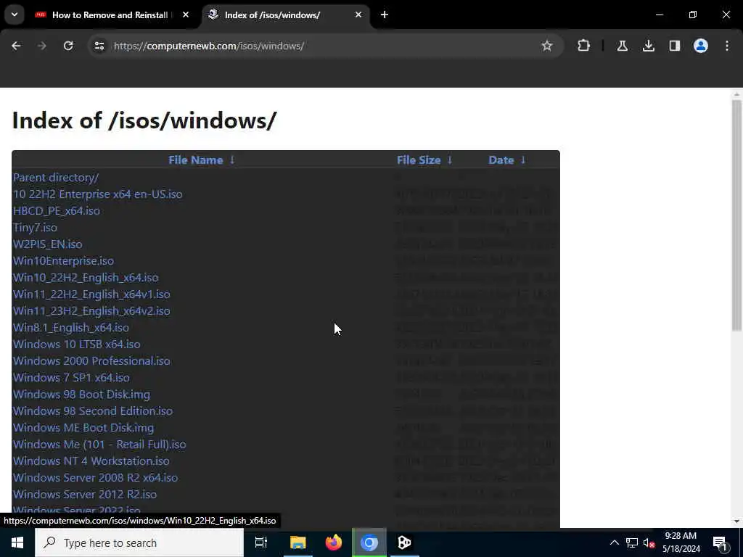This screenshot has width=743, height=557.
Task: Open the Windows Start menu
Action: coord(17,542)
